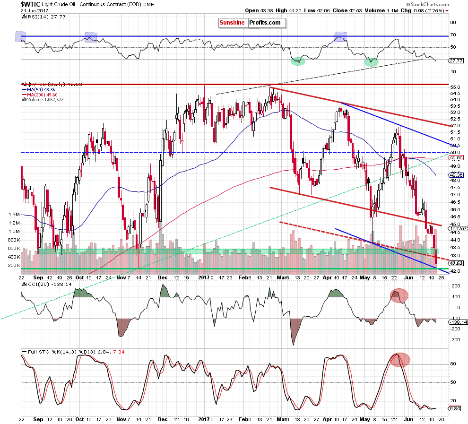Click the Profits.com logo text

[x=265, y=23]
